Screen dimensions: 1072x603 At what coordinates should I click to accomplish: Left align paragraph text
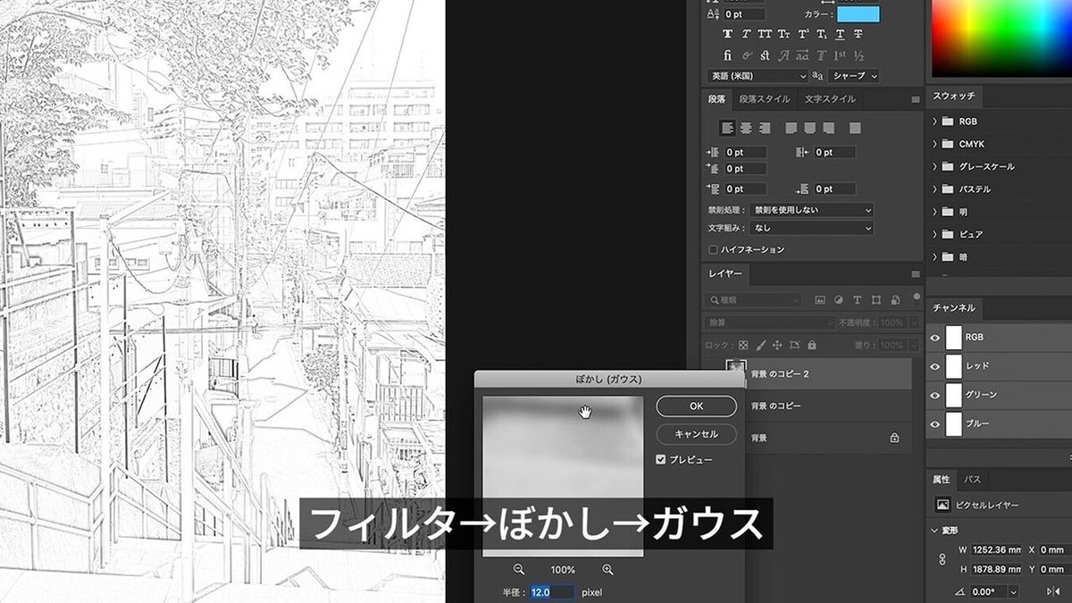click(x=727, y=128)
